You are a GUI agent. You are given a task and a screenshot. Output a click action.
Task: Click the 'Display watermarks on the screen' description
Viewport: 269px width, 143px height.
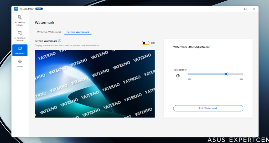67,46
